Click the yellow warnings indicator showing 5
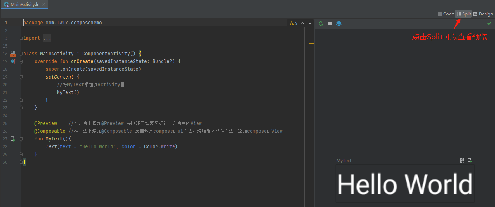 [294, 23]
